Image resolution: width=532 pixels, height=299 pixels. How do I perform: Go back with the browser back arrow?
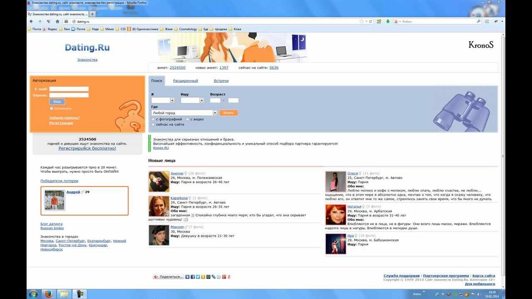pos(31,21)
